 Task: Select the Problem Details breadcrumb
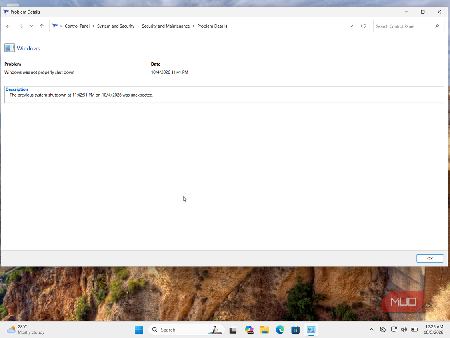point(212,26)
